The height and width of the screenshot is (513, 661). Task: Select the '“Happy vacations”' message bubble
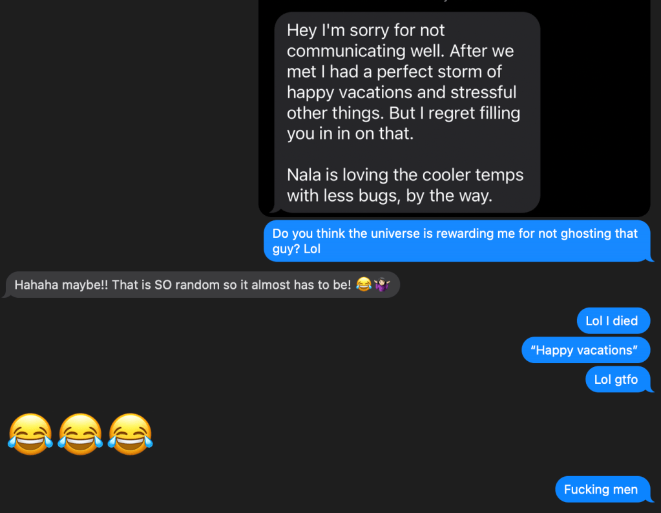[585, 350]
